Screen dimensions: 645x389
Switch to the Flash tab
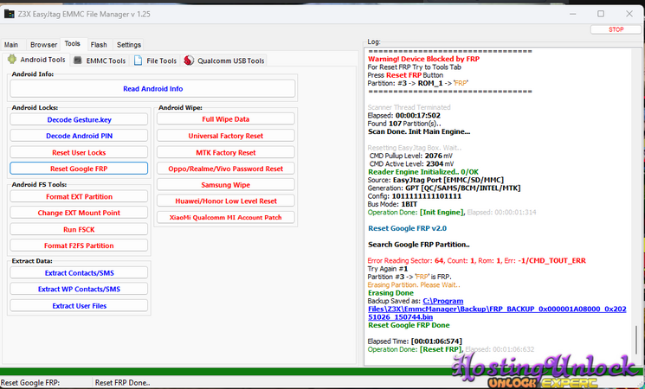(x=99, y=45)
